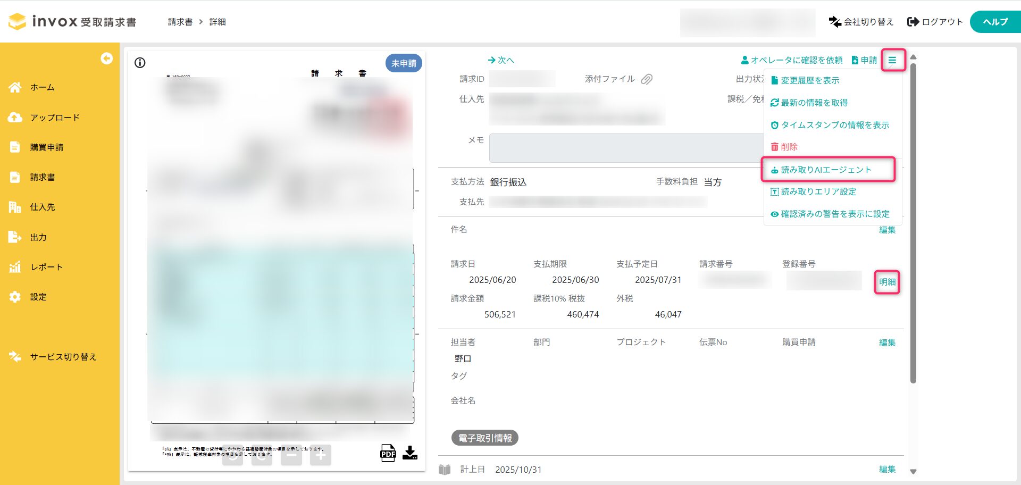Click the paperclip icon next to 添付ファイル
1021x485 pixels.
click(647, 79)
